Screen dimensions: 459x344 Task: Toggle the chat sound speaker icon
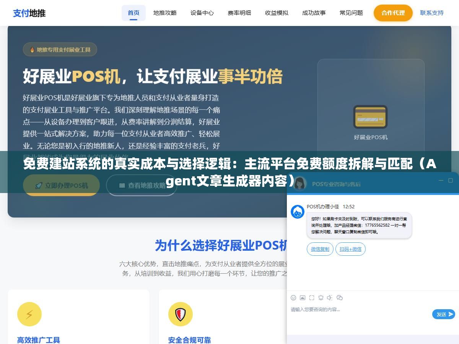coord(330,298)
